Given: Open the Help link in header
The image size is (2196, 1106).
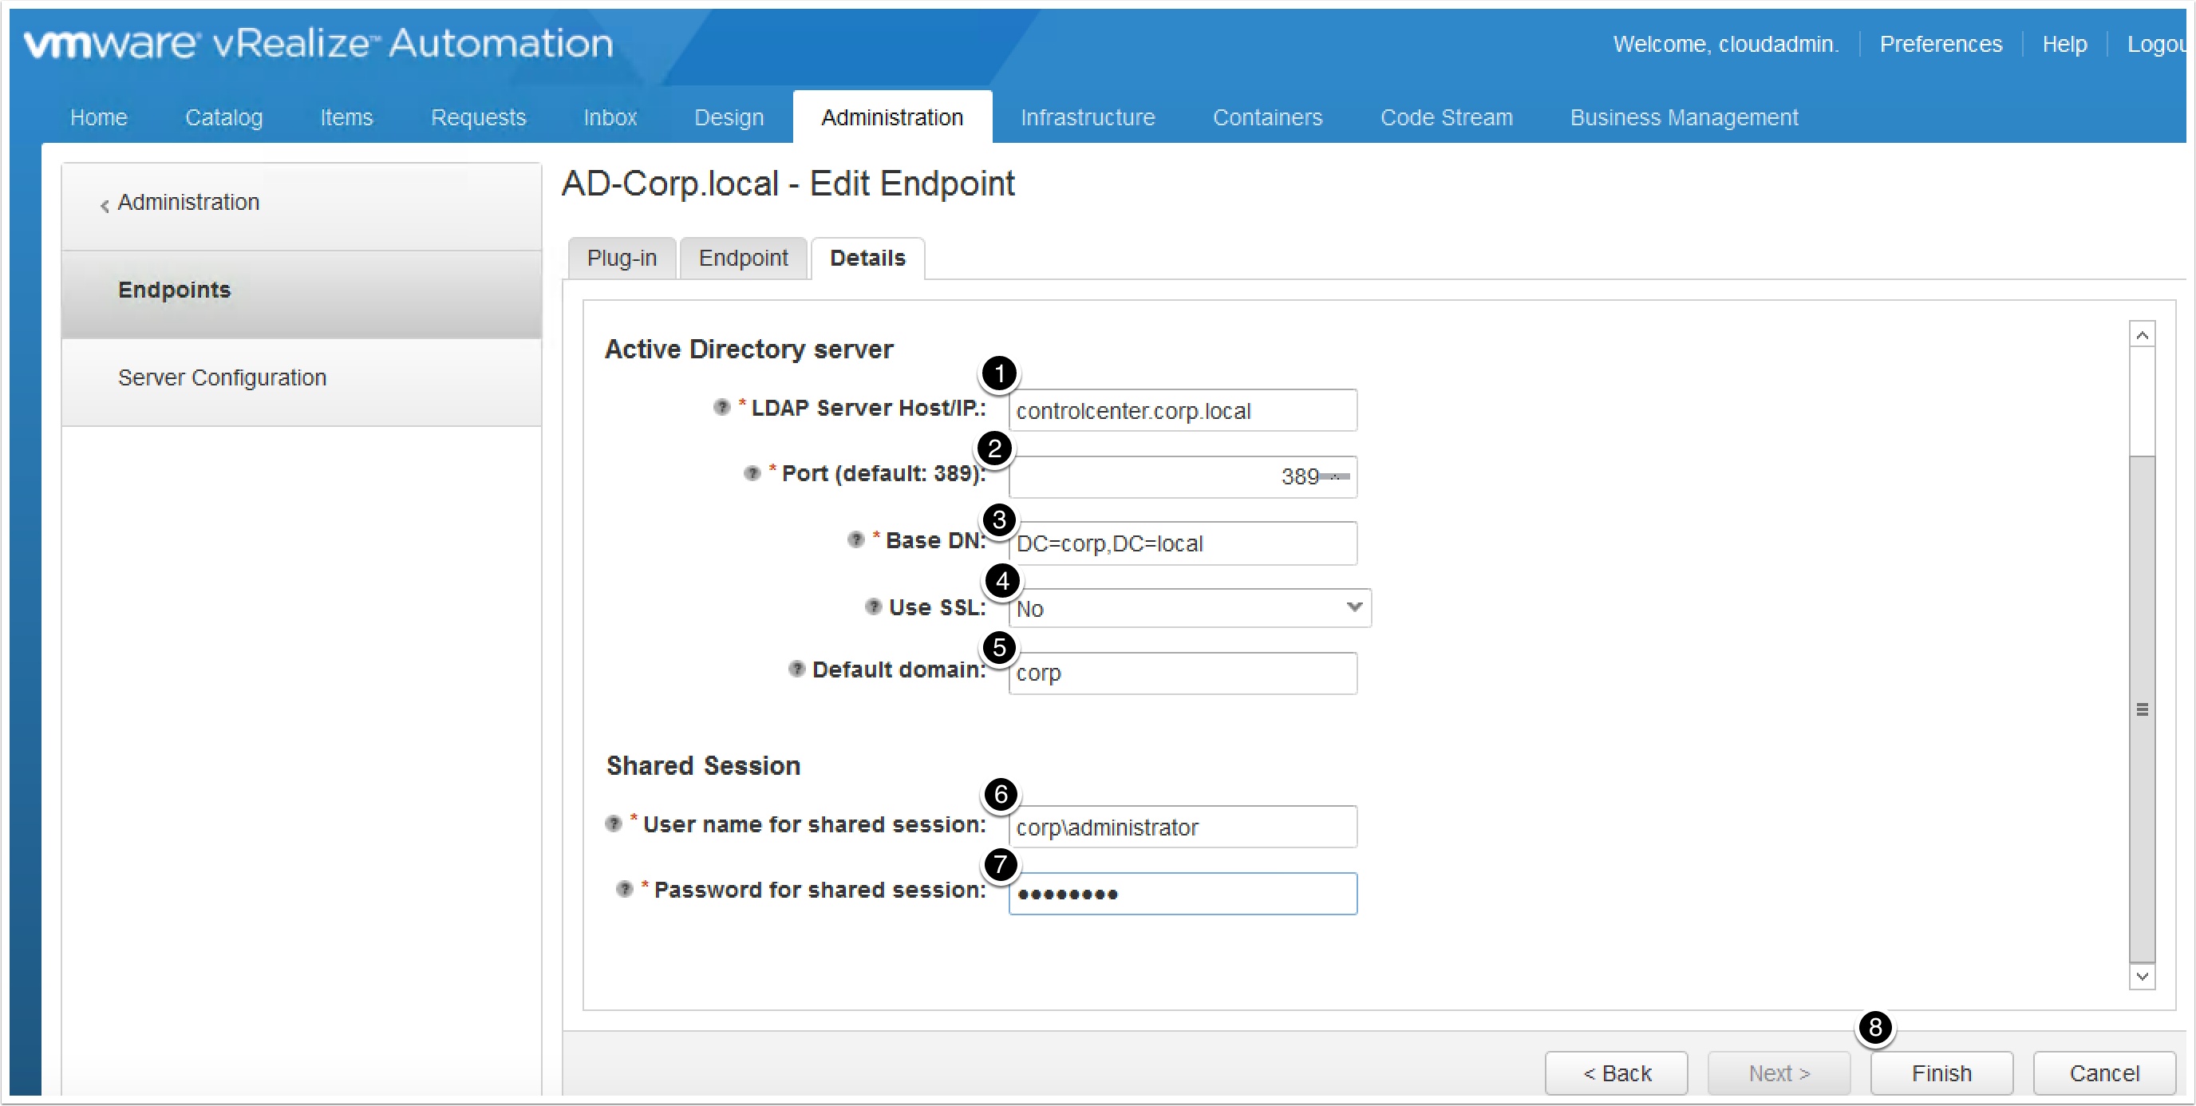Looking at the screenshot, I should (x=2064, y=43).
